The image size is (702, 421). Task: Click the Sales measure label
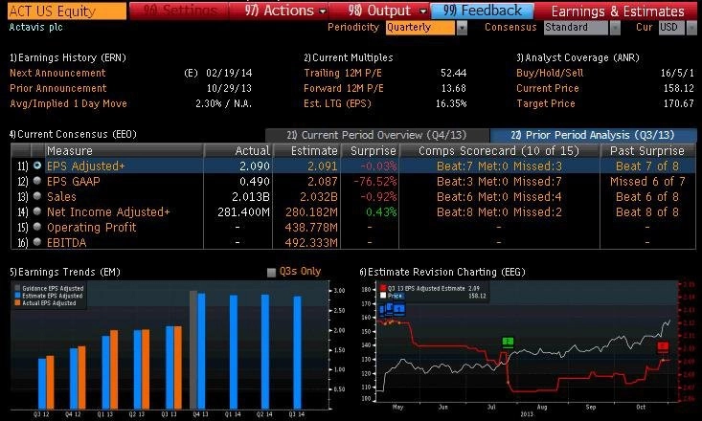[62, 196]
